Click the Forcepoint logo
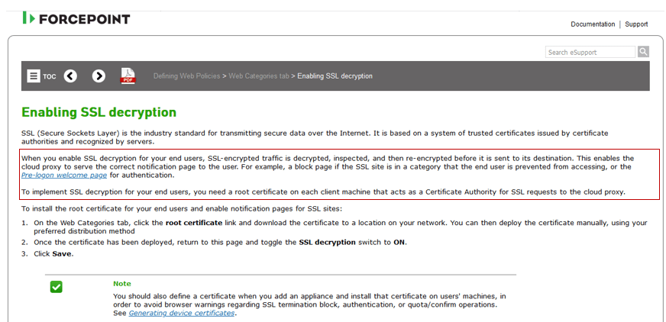Viewport: 666px width, 322px height. click(x=76, y=18)
